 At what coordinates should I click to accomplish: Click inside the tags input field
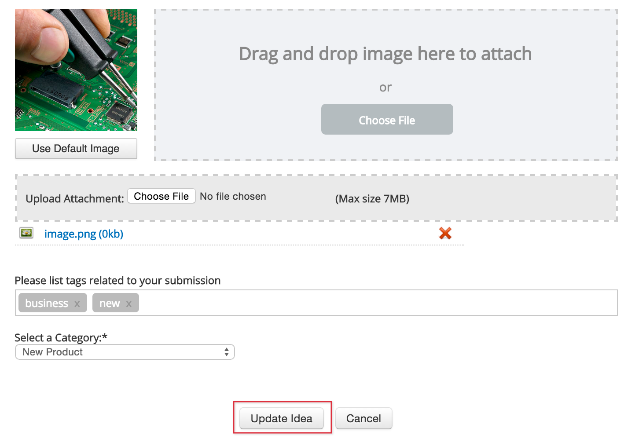(378, 303)
